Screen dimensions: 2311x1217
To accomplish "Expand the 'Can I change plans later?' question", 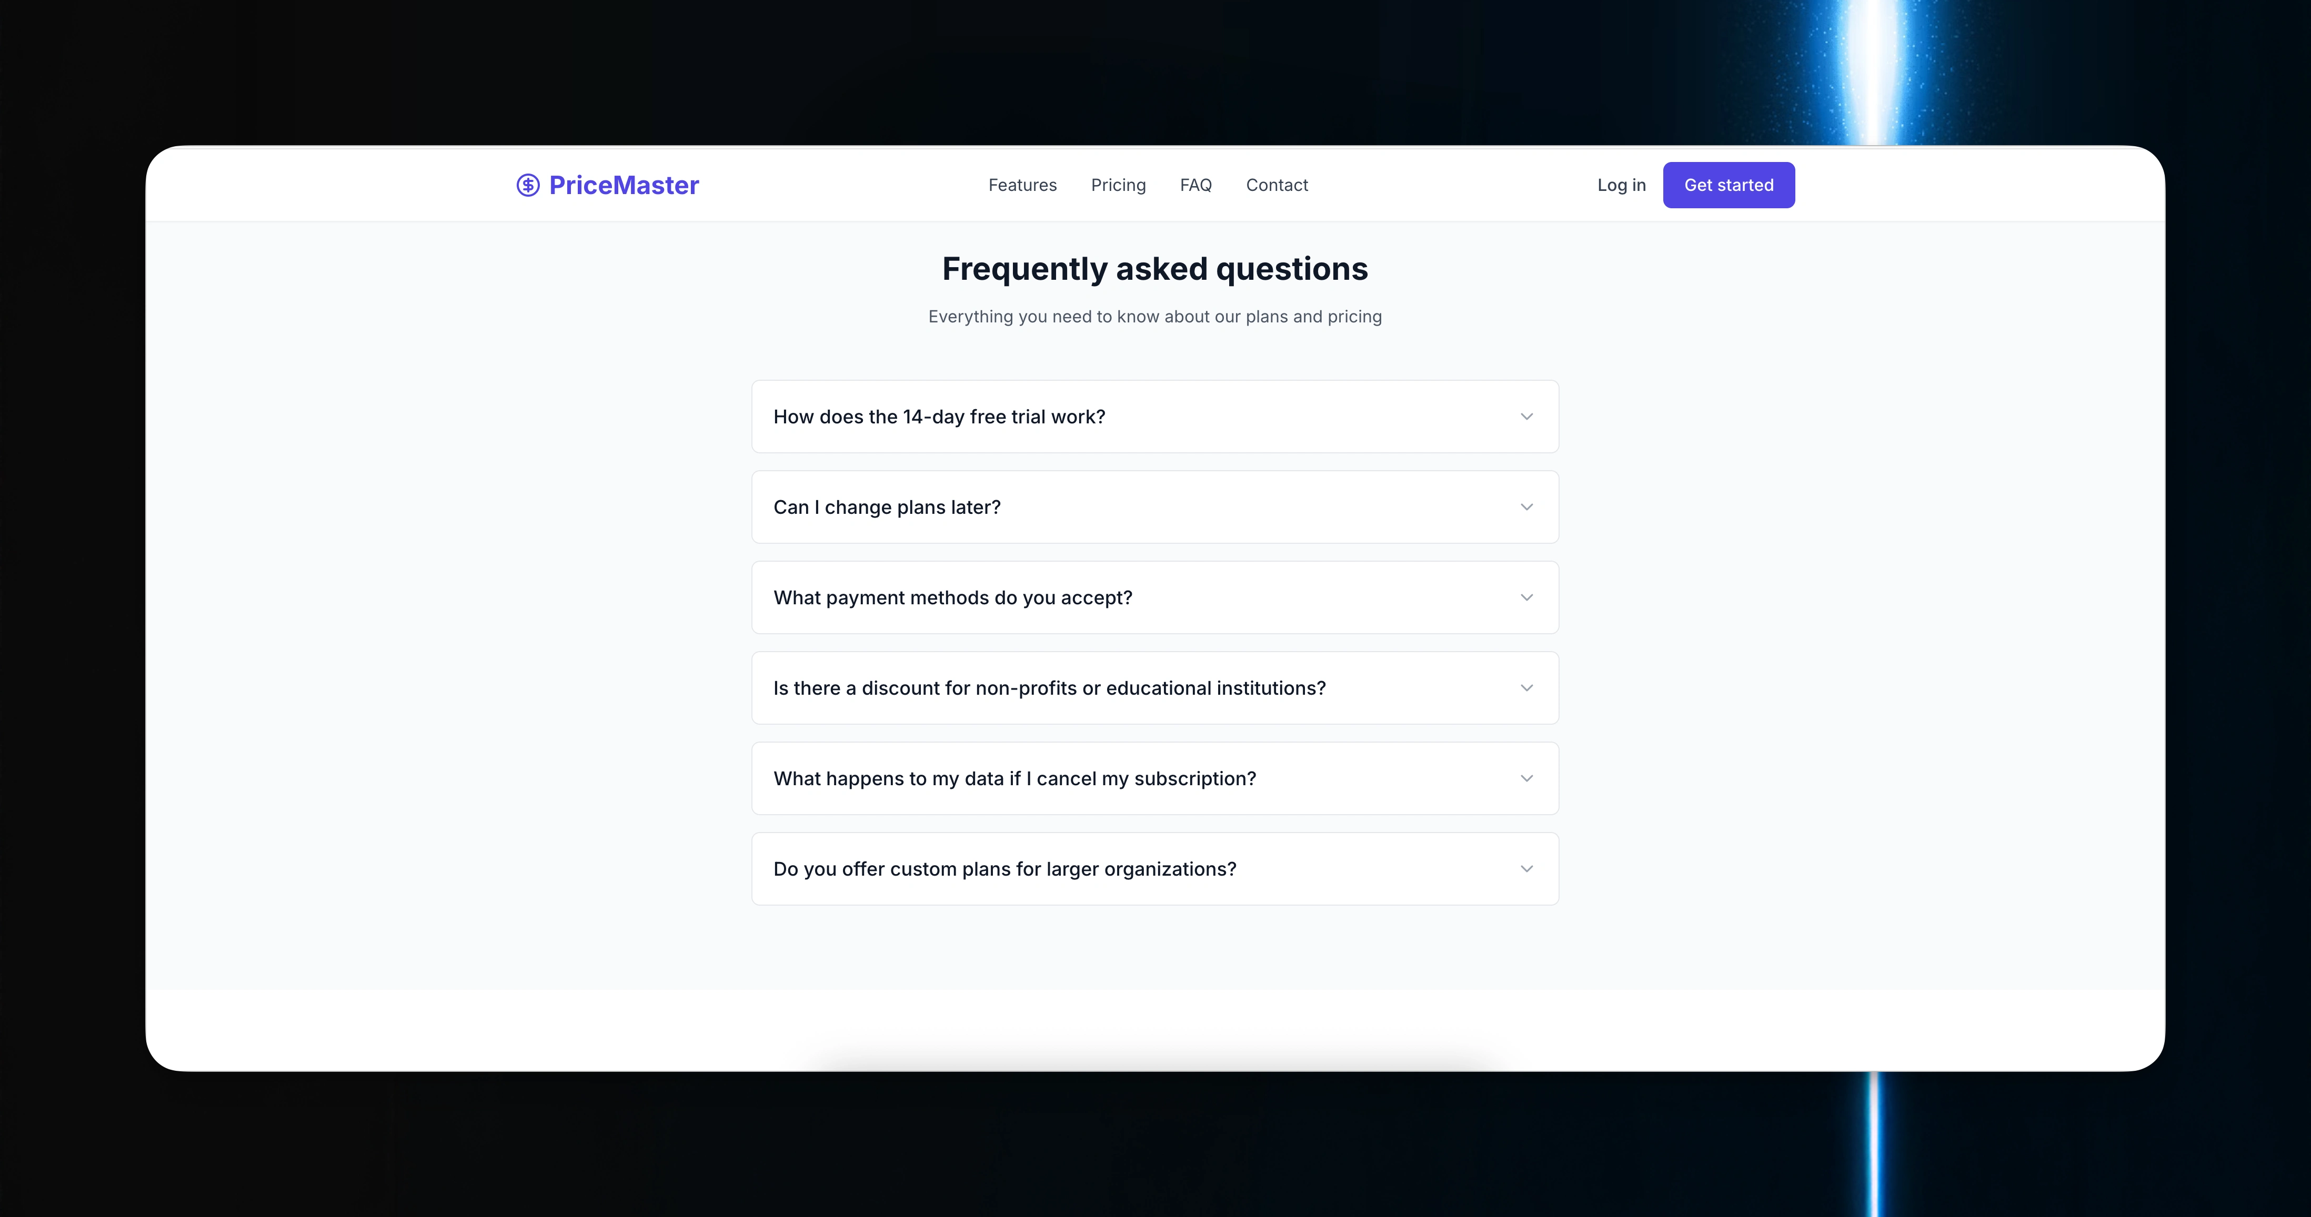I will point(887,508).
